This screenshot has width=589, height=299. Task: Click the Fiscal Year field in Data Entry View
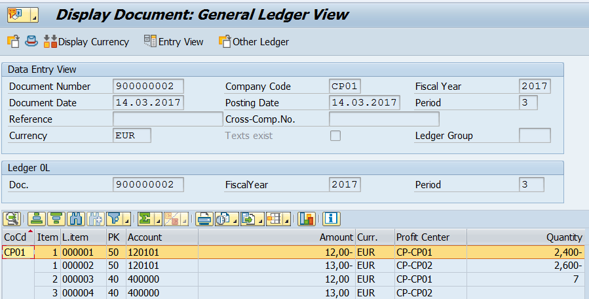(x=535, y=86)
